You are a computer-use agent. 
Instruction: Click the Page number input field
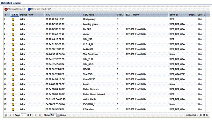[23, 115]
